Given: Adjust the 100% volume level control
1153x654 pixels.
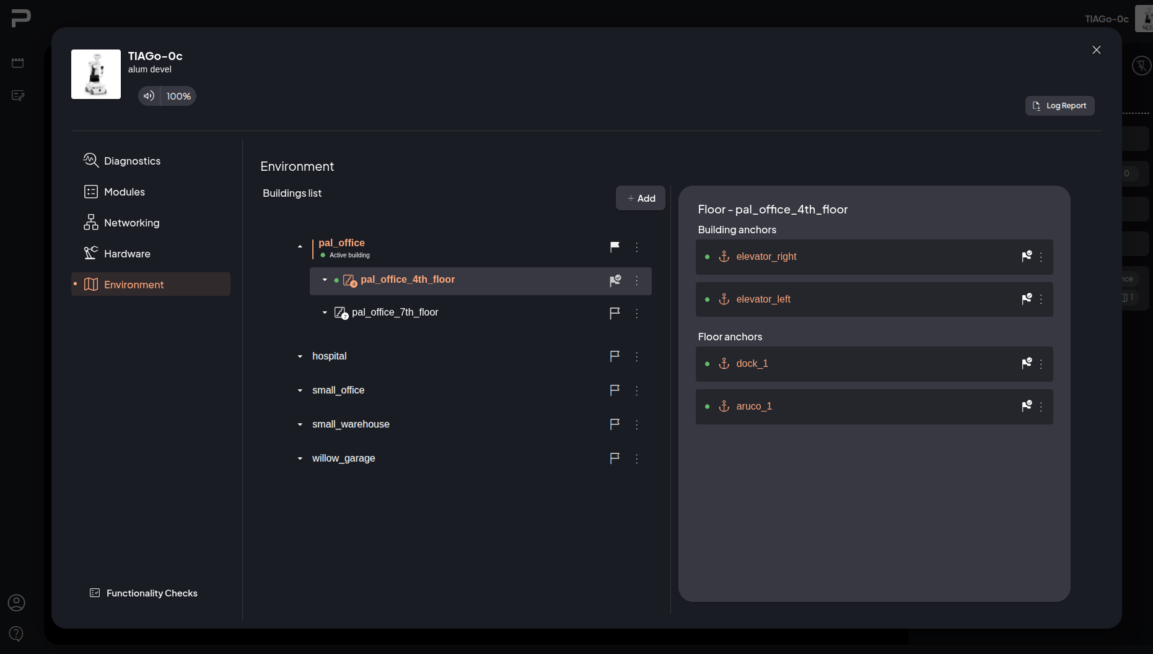Looking at the screenshot, I should pos(178,96).
